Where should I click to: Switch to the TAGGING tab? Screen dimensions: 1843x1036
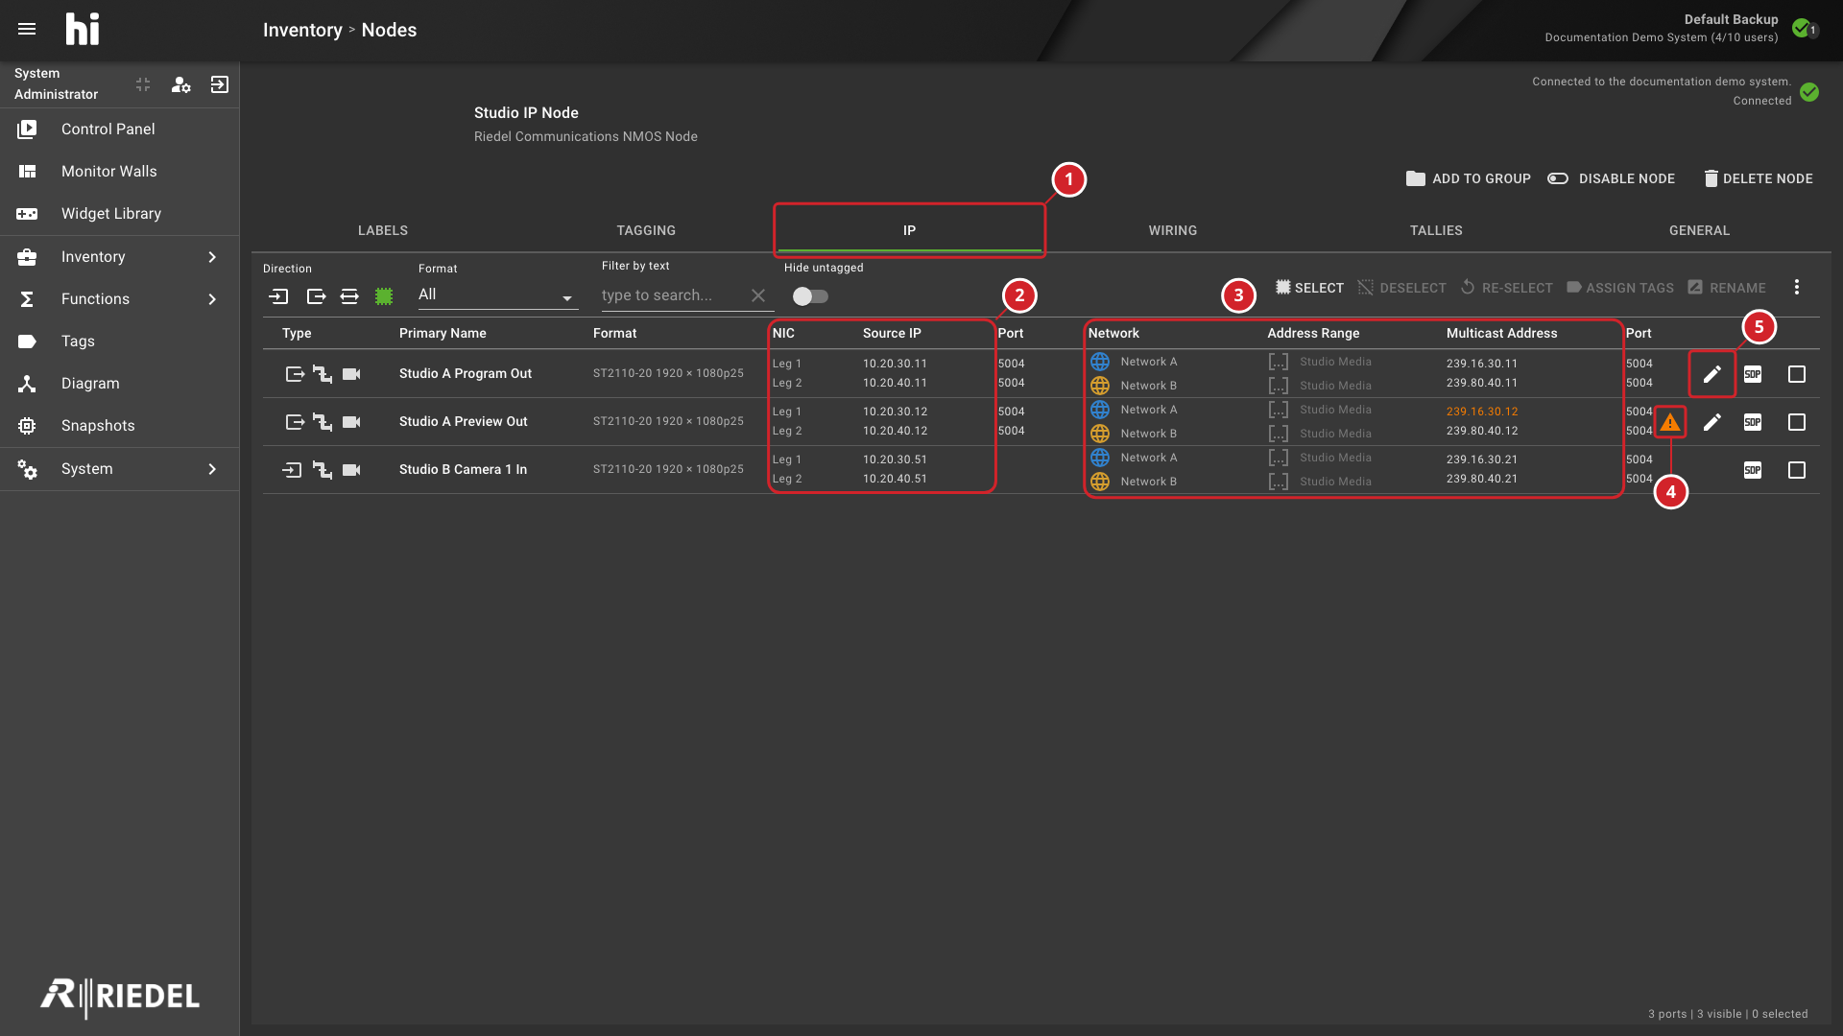[x=646, y=230]
